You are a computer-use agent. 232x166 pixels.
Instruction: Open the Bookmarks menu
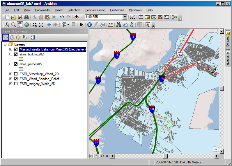click(43, 10)
